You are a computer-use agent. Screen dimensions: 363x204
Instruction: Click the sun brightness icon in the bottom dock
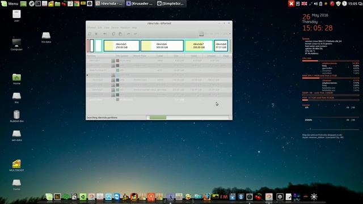point(314,197)
